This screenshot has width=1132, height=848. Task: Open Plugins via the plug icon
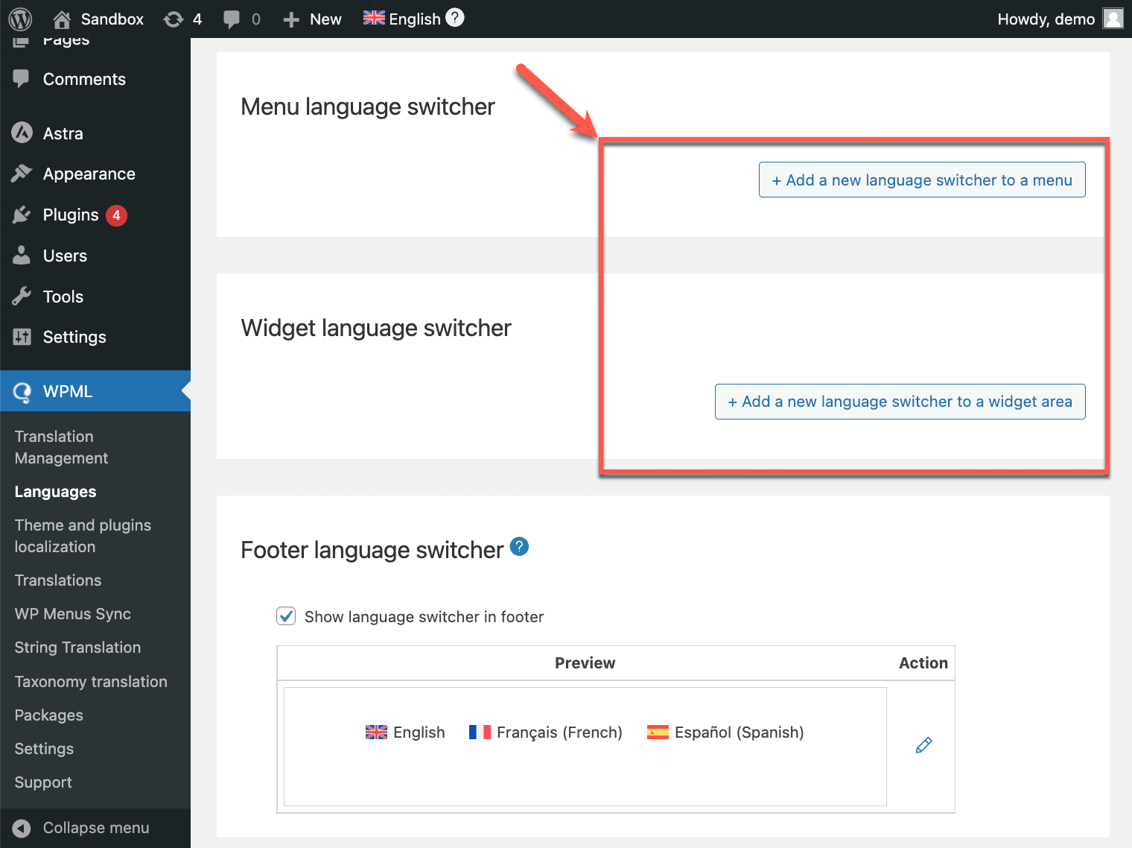(x=22, y=215)
